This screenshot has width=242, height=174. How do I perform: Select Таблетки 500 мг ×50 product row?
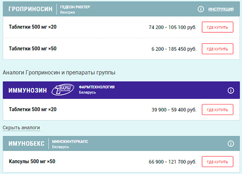point(121,49)
